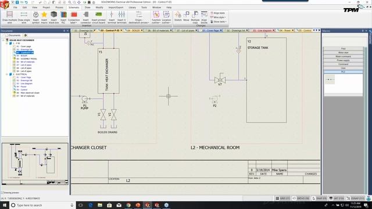Open the File menu
Image resolution: width=372 pixels, height=209 pixels.
[15, 8]
